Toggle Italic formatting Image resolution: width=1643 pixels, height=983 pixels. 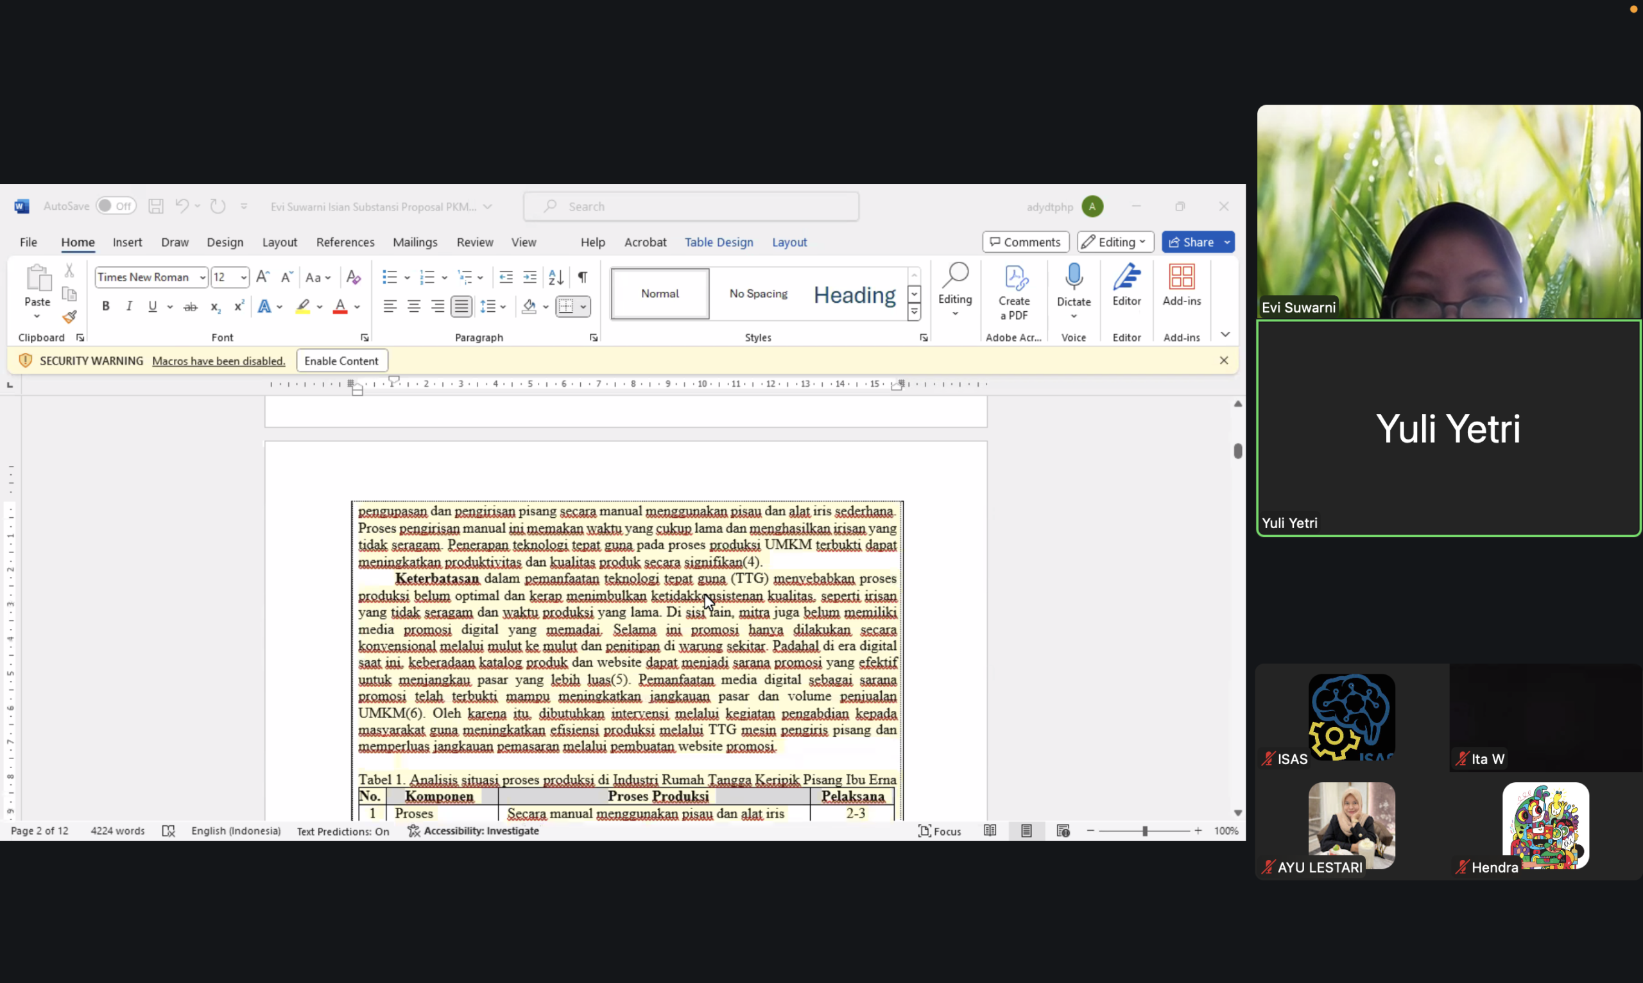129,306
